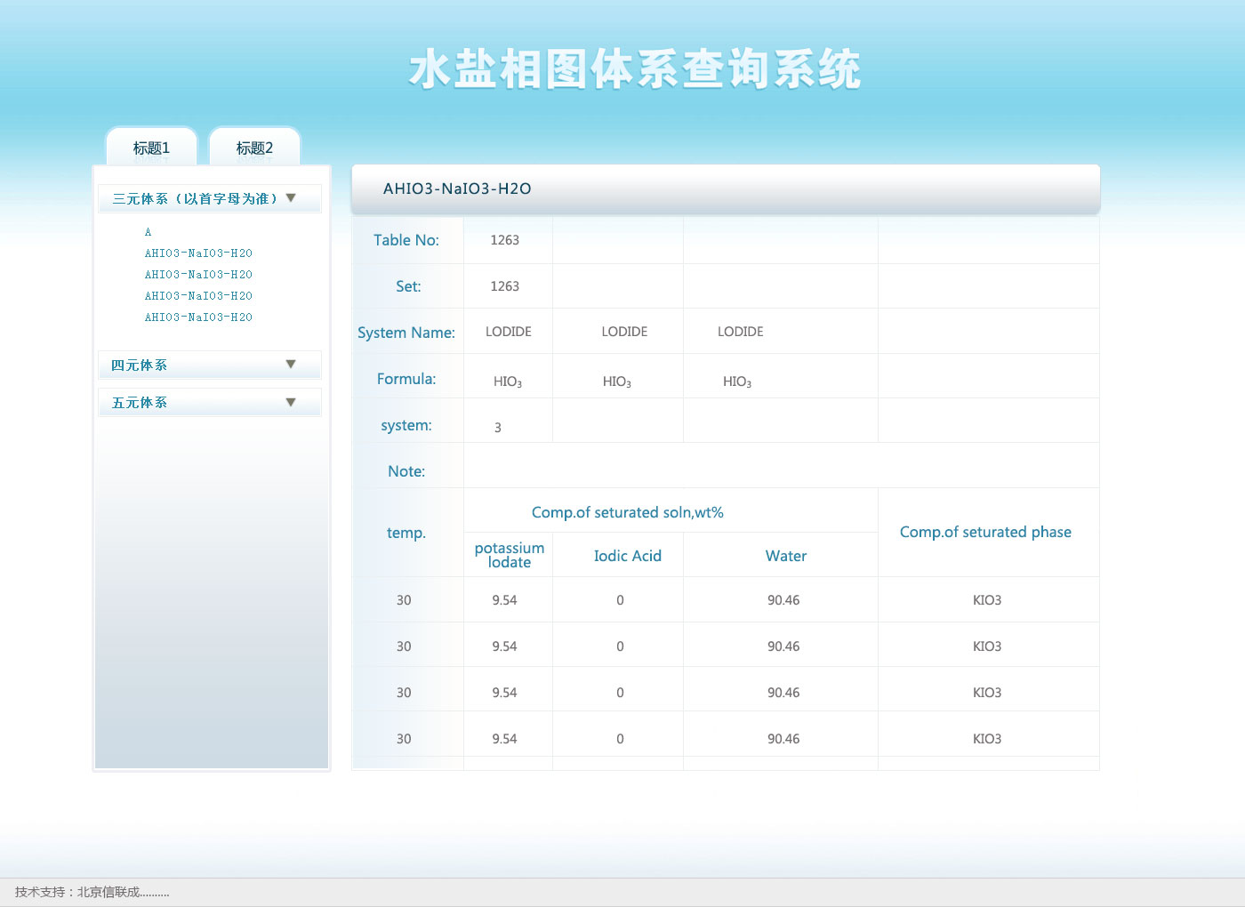Click the Set: label
The width and height of the screenshot is (1245, 907).
(408, 286)
